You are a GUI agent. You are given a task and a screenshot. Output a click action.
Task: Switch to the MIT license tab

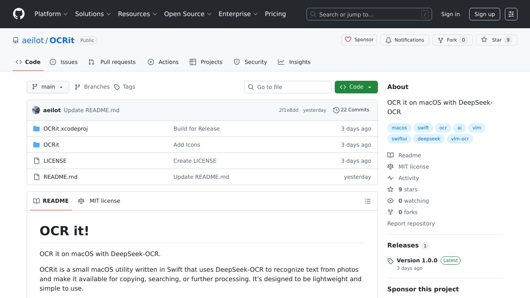[x=99, y=201]
